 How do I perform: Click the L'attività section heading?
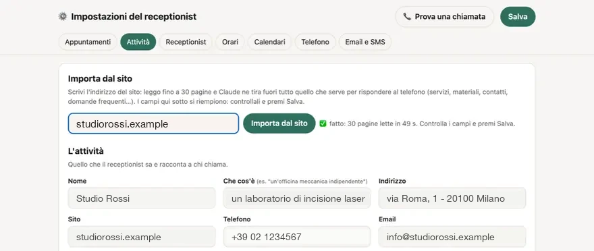click(x=86, y=151)
